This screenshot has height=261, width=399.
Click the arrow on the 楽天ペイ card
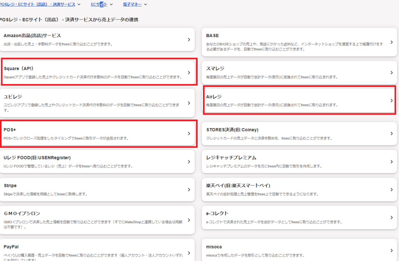tap(392, 190)
